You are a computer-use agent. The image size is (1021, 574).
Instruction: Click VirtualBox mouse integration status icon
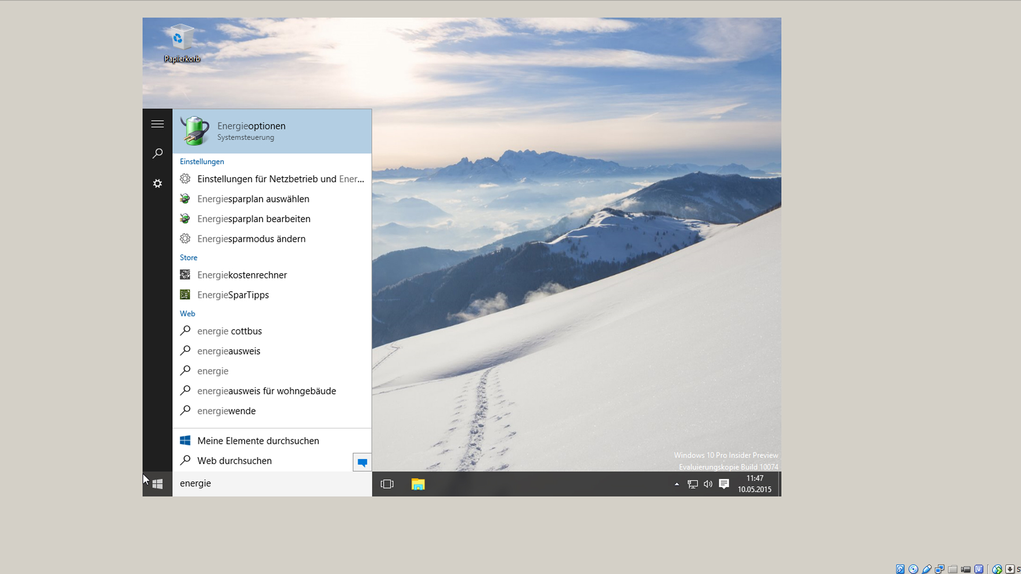[997, 569]
